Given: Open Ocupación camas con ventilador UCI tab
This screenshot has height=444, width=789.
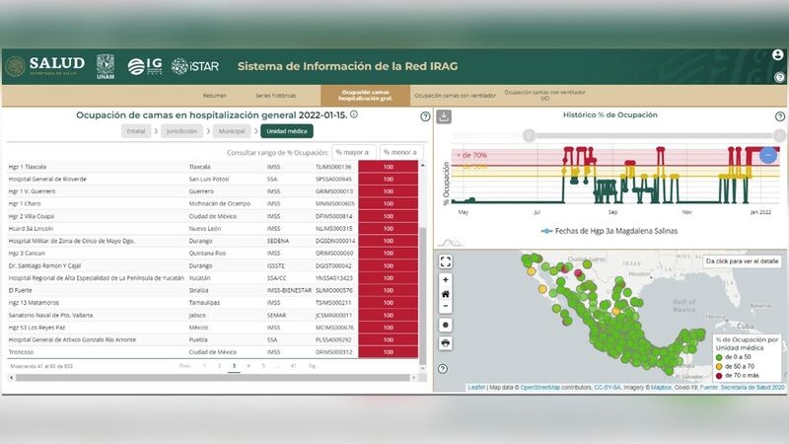Looking at the screenshot, I should [x=545, y=95].
